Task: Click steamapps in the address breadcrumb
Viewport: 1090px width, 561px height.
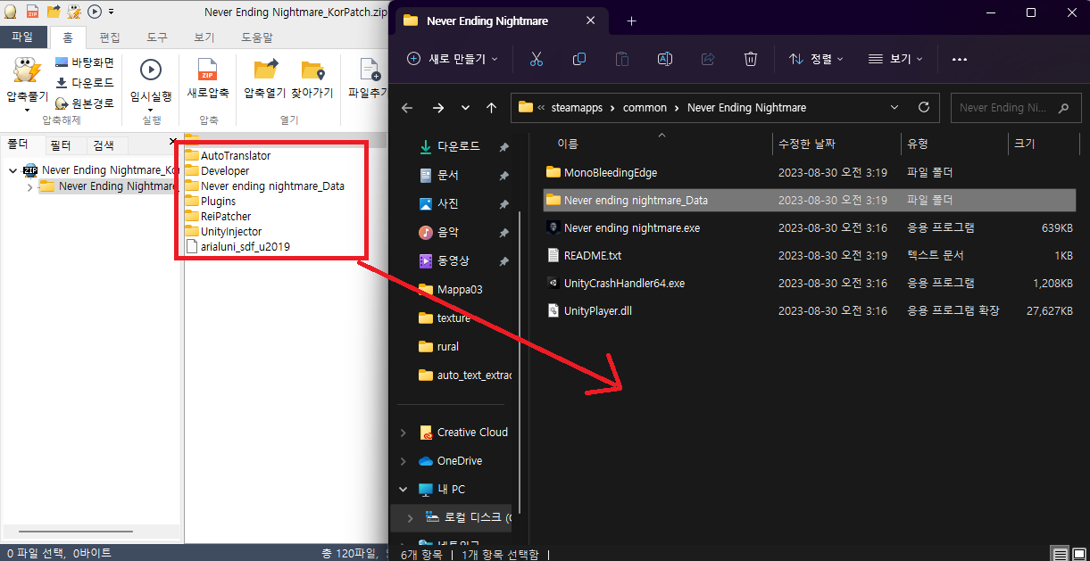Action: pyautogui.click(x=577, y=107)
